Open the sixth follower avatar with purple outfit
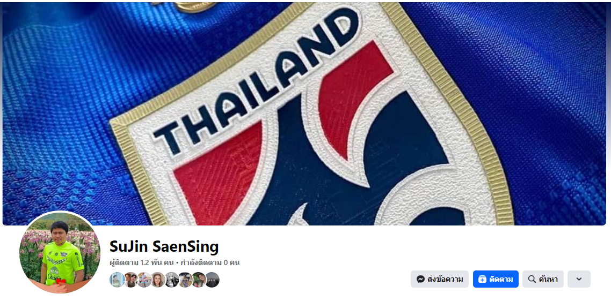 pyautogui.click(x=185, y=280)
